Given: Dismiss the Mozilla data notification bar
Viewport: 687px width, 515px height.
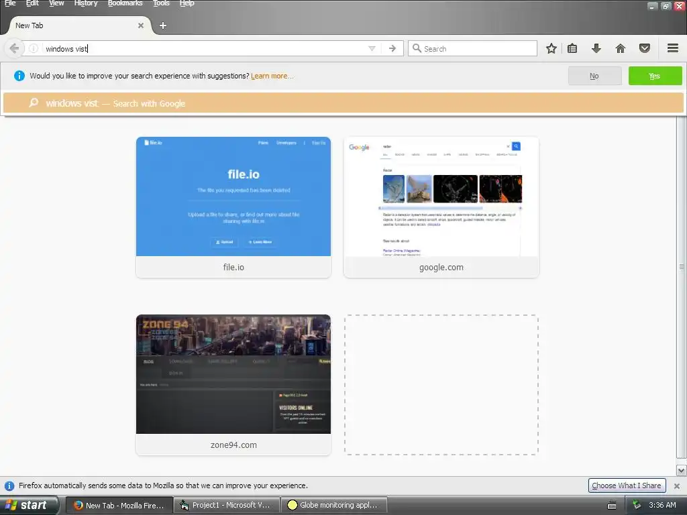Looking at the screenshot, I should (677, 485).
